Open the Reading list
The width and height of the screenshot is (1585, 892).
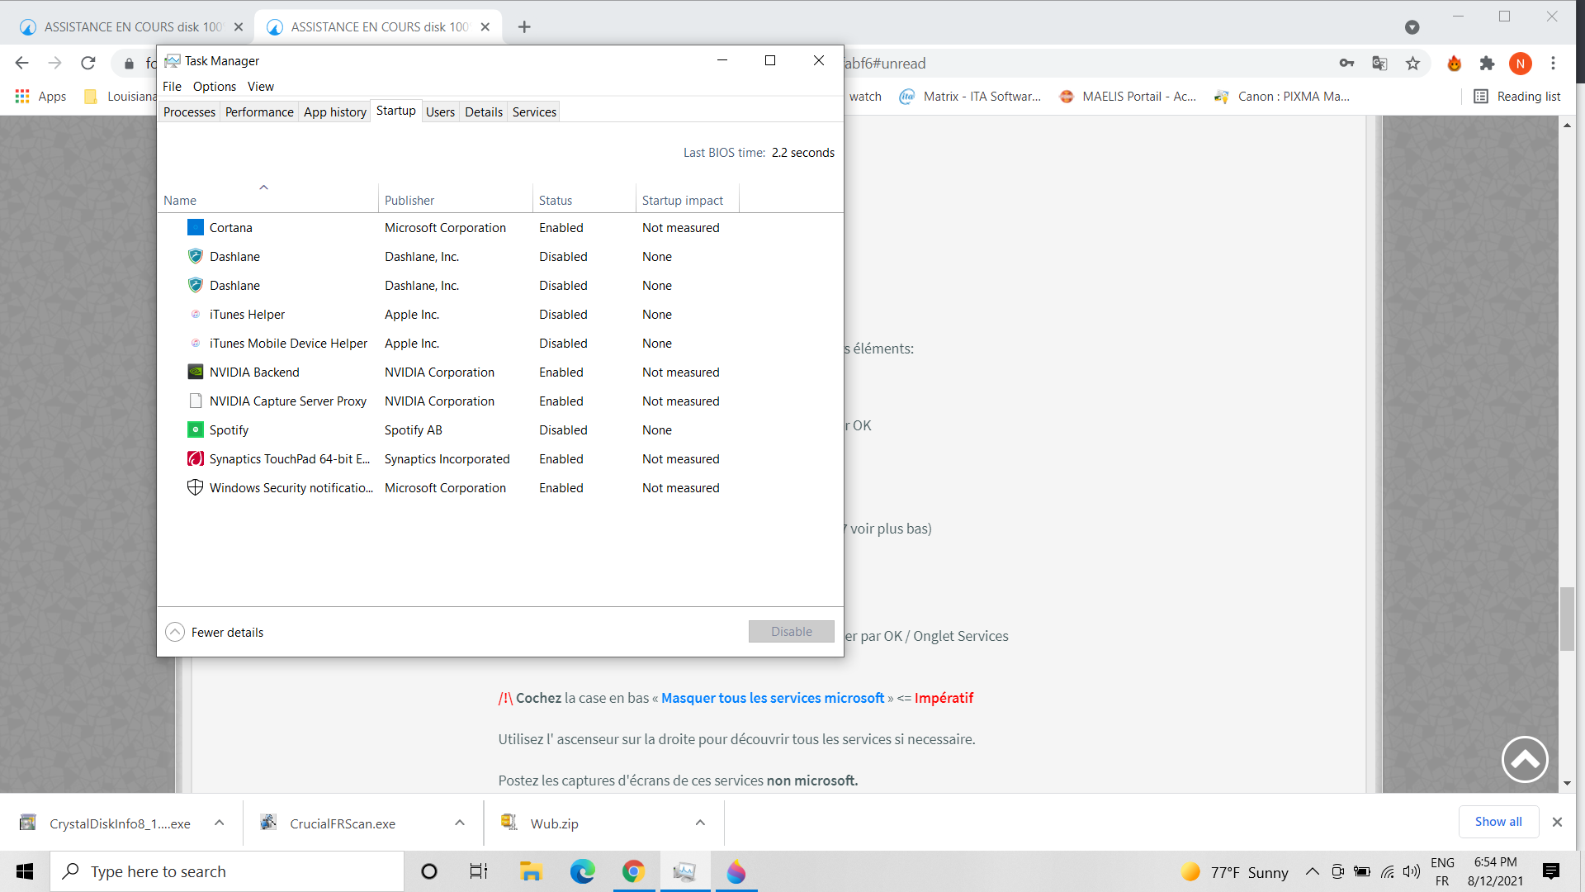tap(1517, 97)
